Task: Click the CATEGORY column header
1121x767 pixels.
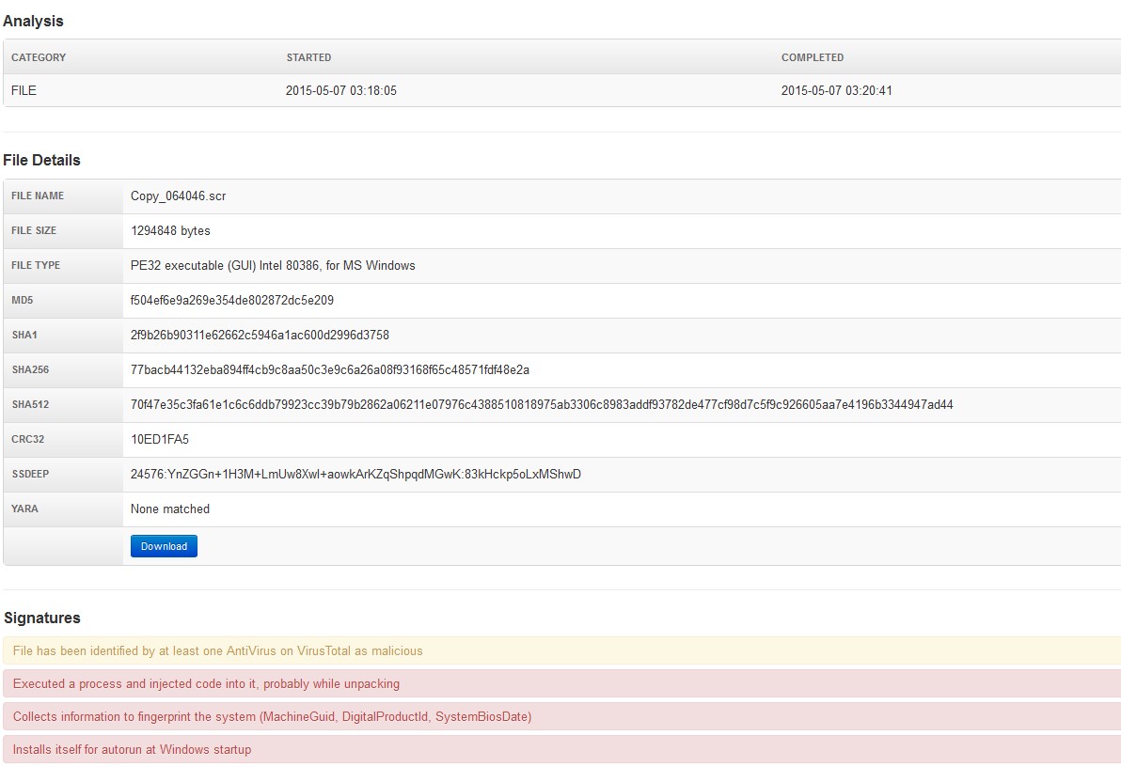Action: click(38, 57)
